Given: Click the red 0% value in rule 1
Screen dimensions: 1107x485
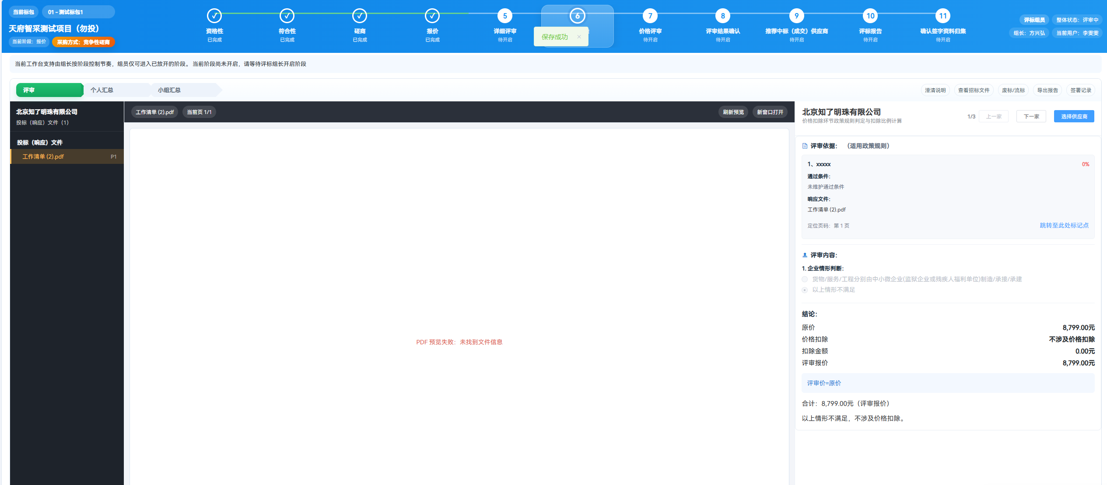Looking at the screenshot, I should click(x=1086, y=164).
